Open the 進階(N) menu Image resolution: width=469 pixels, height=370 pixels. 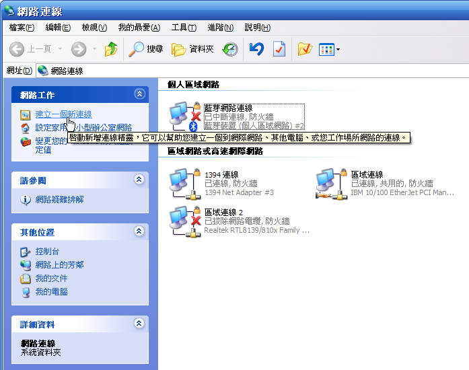[221, 28]
